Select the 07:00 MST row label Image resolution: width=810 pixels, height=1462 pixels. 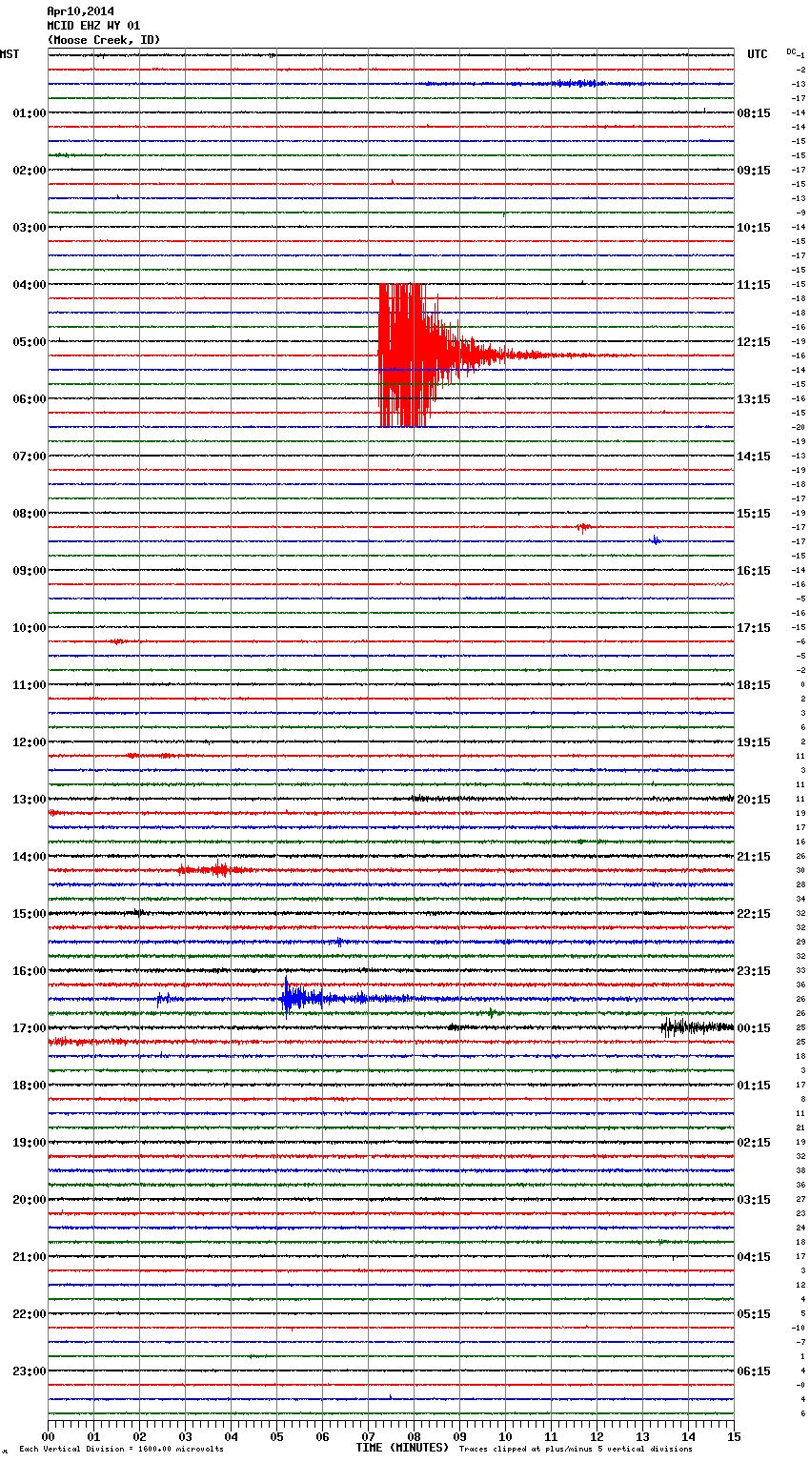tap(29, 457)
